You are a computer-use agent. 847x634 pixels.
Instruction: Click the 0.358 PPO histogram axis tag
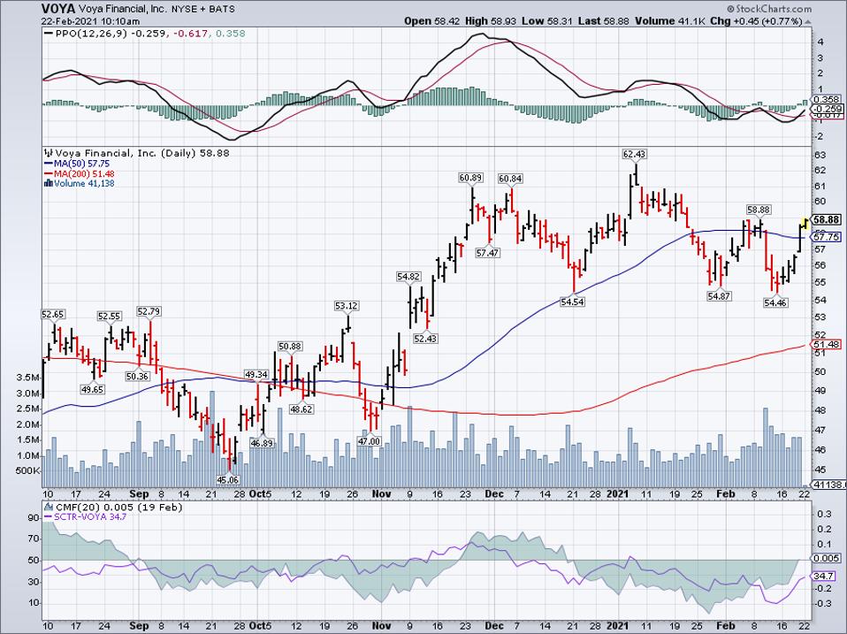tap(826, 99)
